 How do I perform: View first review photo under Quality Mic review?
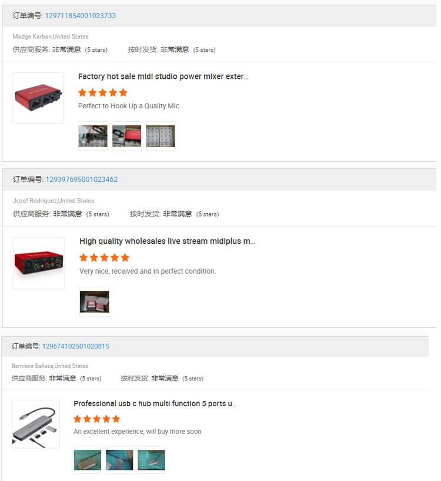(93, 136)
